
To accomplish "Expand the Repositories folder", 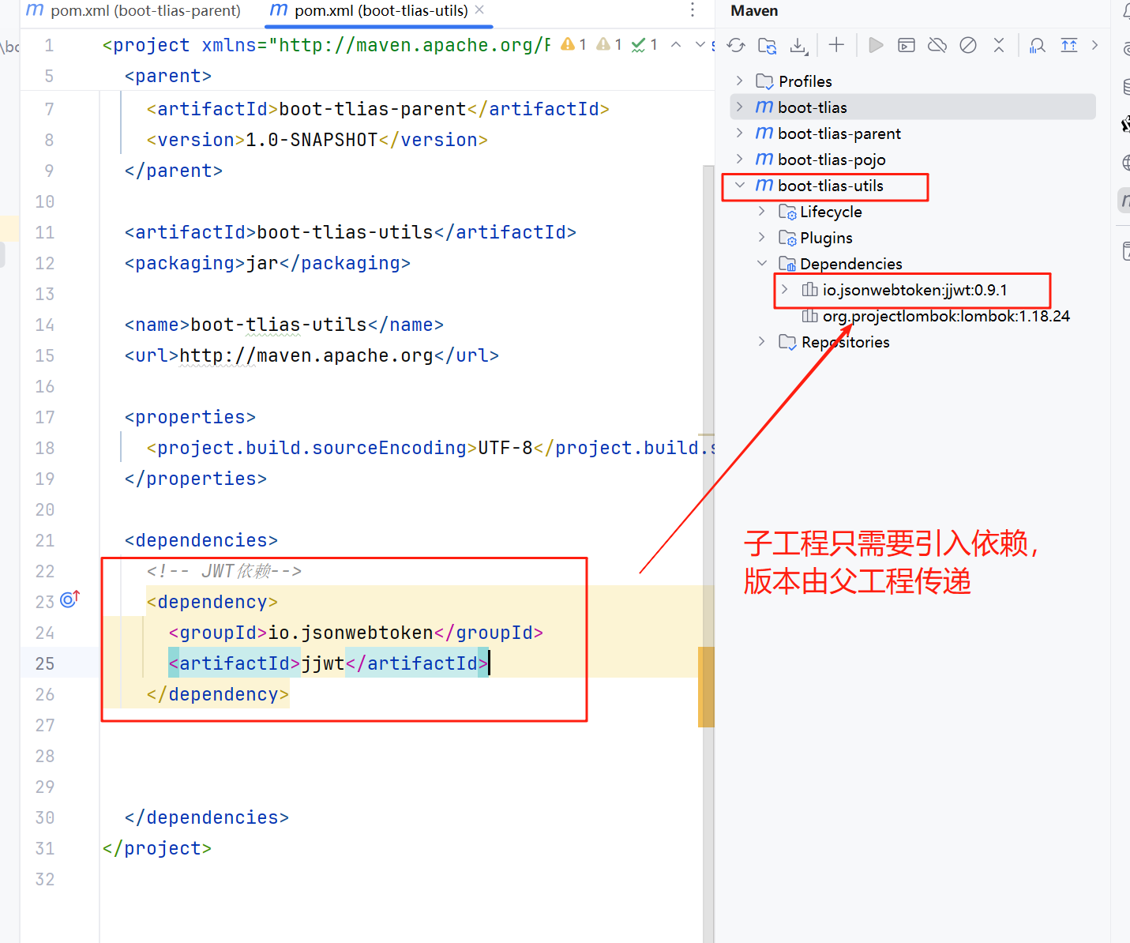I will tap(761, 341).
